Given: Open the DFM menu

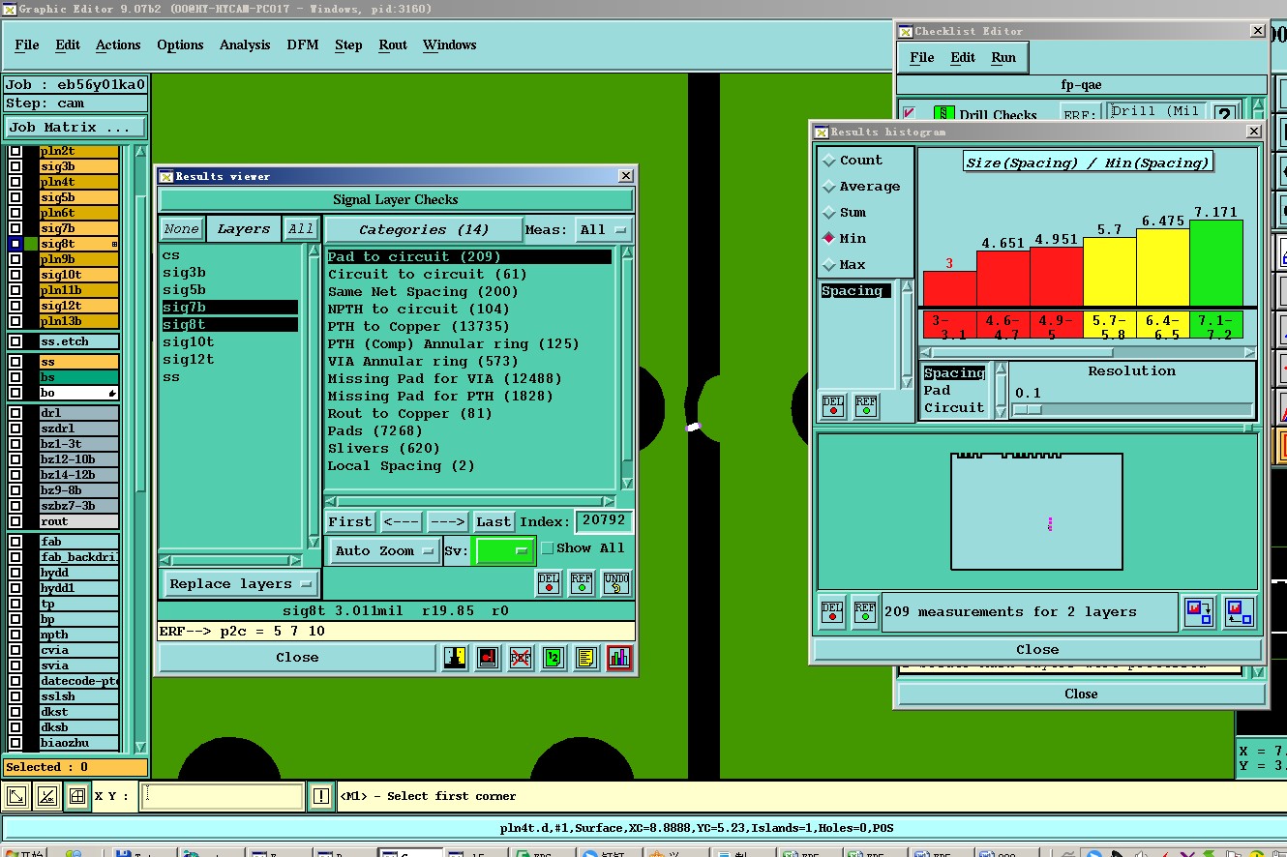Looking at the screenshot, I should point(303,45).
